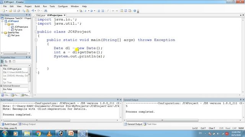Open the File menu
The height and width of the screenshot is (137, 245).
tap(5, 6)
